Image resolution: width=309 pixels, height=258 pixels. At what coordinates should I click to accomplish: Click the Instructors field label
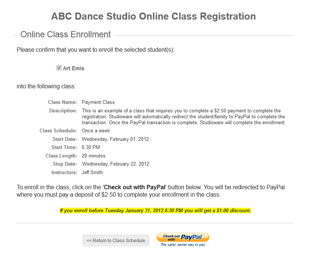[64, 173]
